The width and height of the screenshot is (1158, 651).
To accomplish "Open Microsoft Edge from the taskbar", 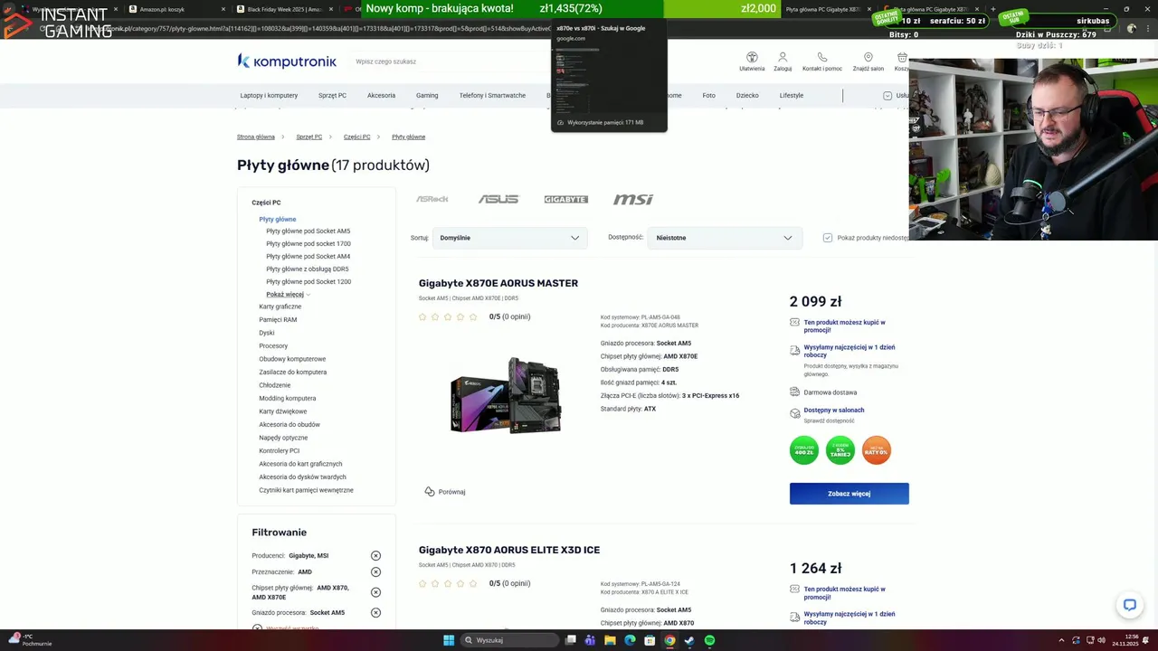I will 630,640.
